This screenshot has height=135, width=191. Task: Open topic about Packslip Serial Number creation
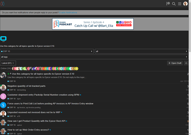(43, 95)
